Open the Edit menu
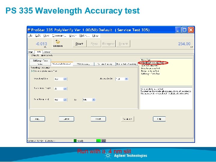 coord(38,36)
